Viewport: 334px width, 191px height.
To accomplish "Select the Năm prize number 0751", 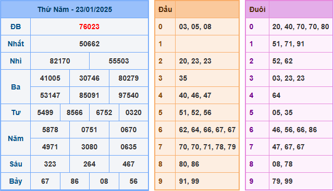I will pyautogui.click(x=89, y=130).
